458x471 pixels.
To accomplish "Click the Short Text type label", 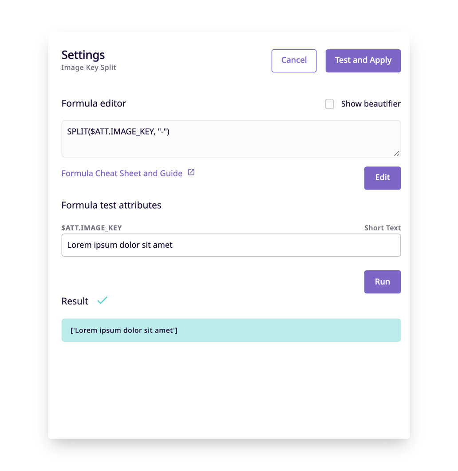I will 382,228.
